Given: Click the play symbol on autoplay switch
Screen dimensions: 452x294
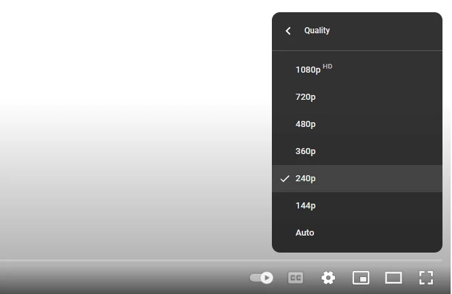Looking at the screenshot, I should pos(266,277).
